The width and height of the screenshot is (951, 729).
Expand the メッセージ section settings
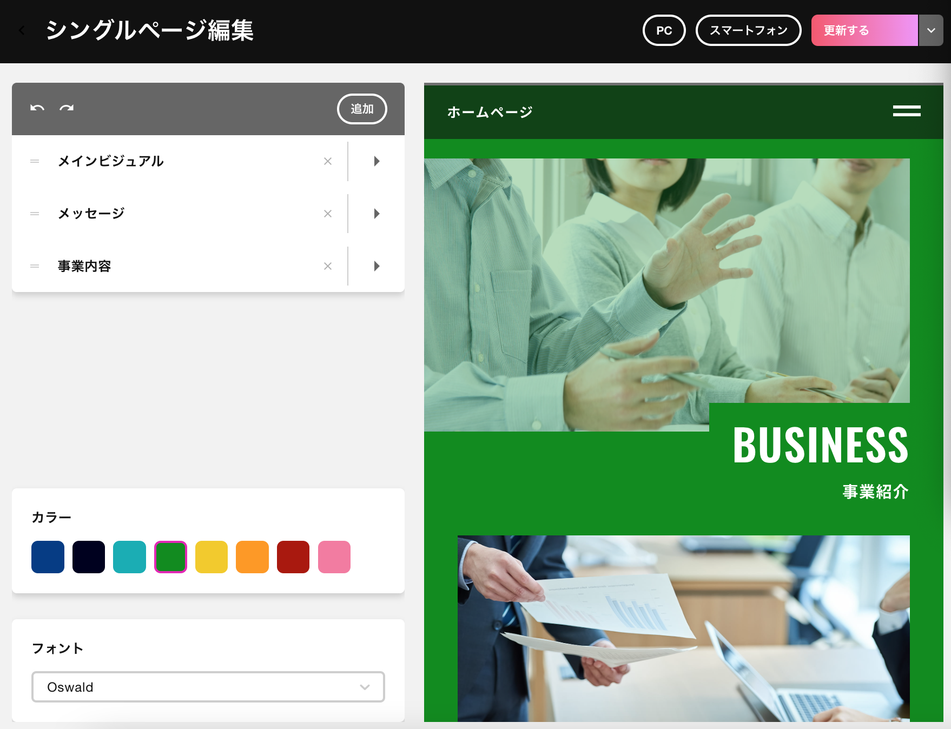[377, 214]
